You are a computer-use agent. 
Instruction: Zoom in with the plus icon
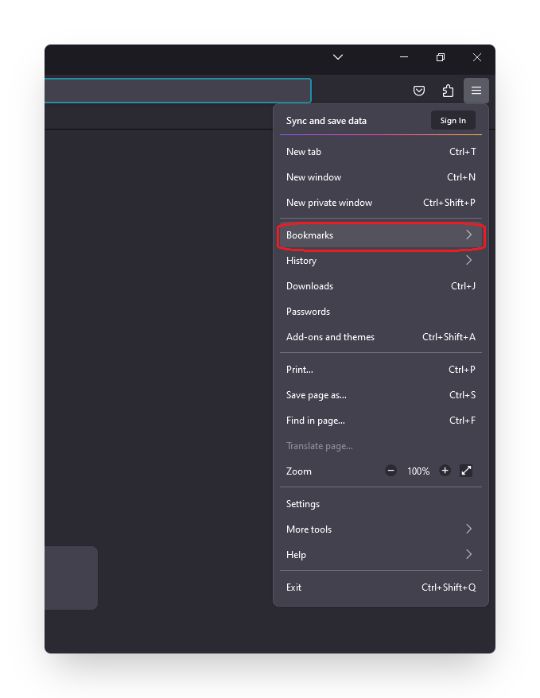[445, 471]
